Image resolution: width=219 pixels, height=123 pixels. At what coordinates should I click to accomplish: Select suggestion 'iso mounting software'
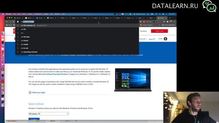(77, 52)
